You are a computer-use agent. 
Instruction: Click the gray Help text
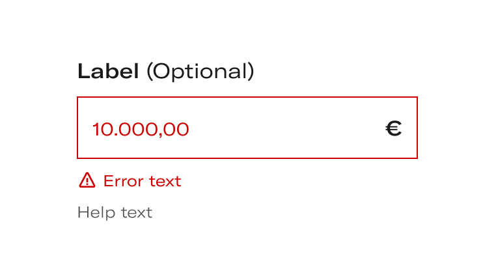coord(115,212)
